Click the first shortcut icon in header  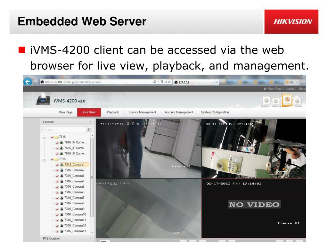(266, 101)
